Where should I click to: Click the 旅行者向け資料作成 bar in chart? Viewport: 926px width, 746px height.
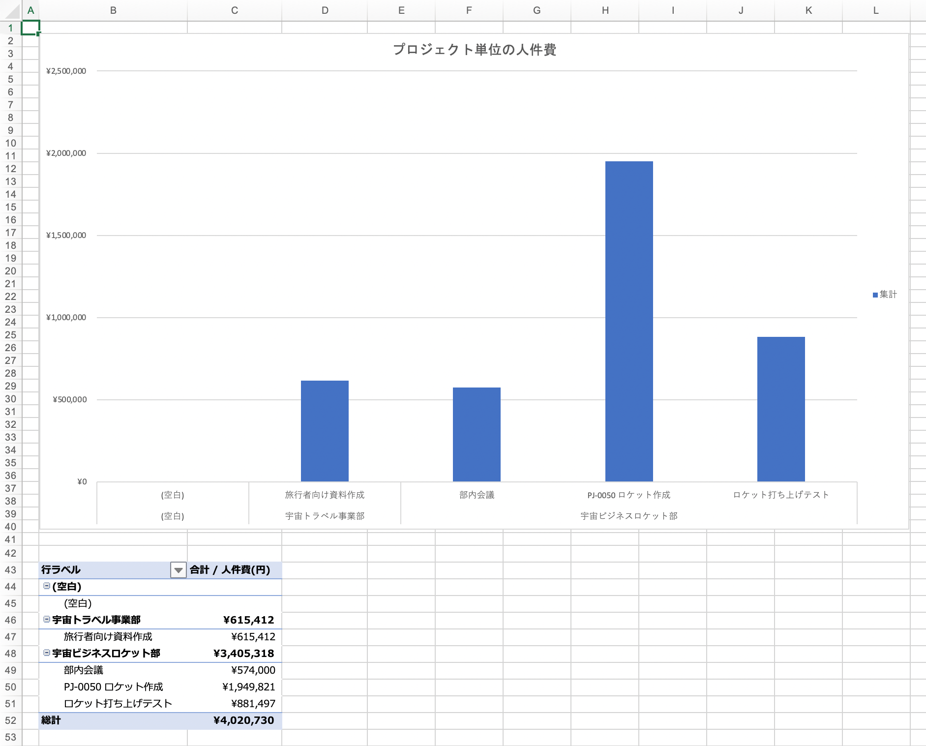click(x=325, y=430)
